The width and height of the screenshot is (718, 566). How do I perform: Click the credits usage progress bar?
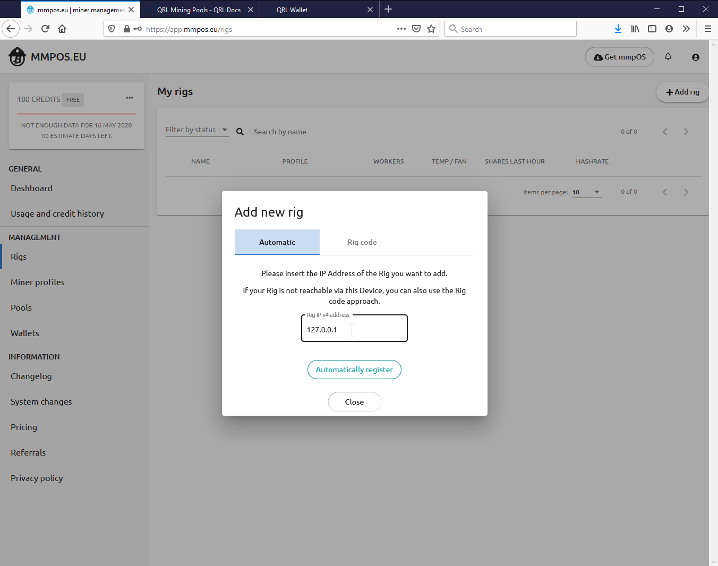[76, 114]
